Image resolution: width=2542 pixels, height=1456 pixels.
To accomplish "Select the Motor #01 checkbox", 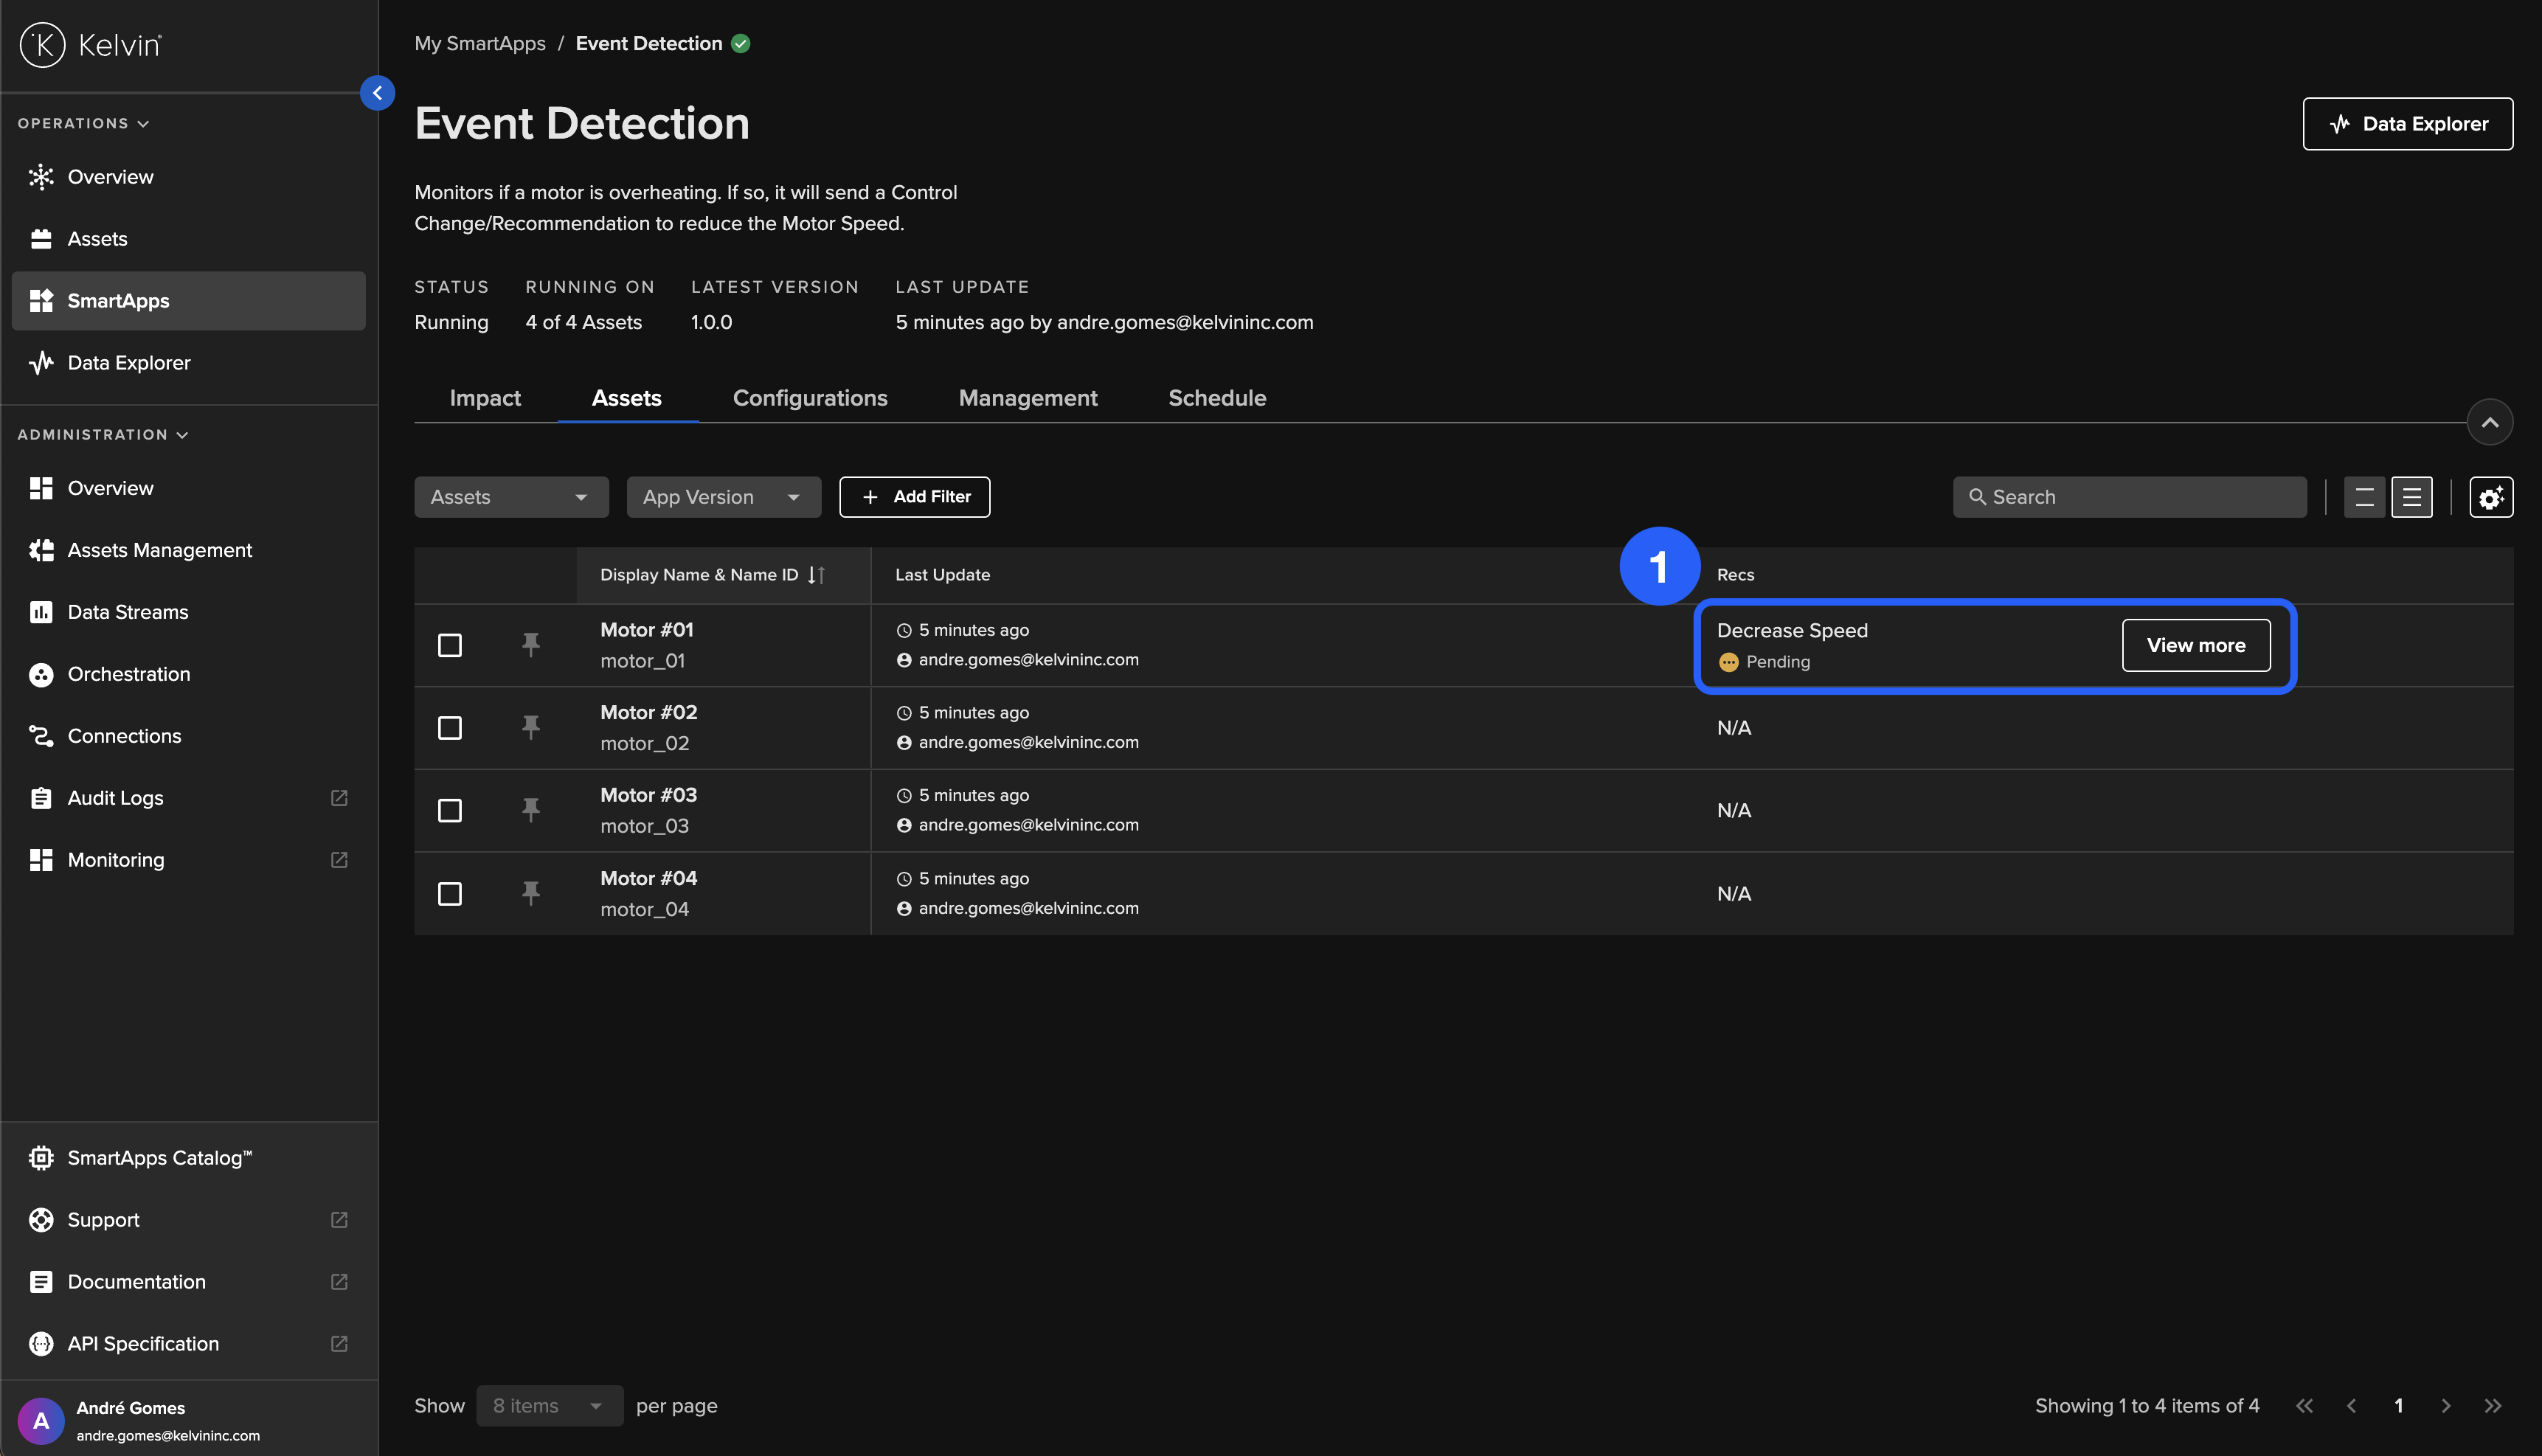I will click(x=450, y=645).
